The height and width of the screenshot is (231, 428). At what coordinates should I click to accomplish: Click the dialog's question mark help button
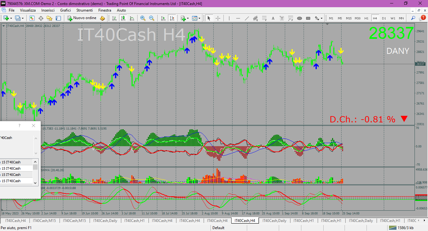19,126
